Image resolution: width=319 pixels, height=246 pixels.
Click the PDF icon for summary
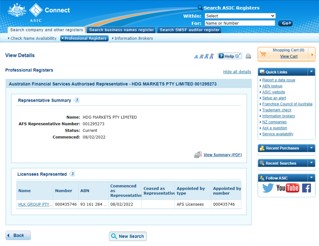point(198,155)
